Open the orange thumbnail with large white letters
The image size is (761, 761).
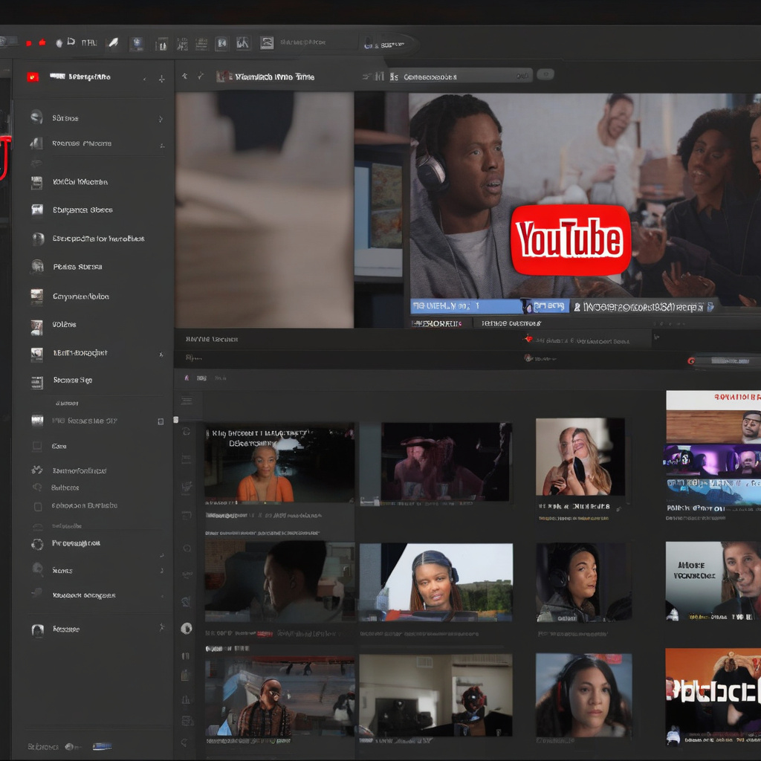click(x=713, y=696)
